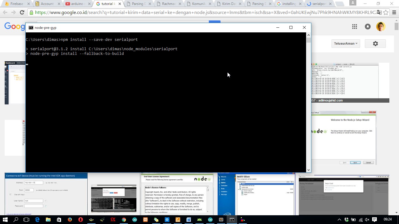The width and height of the screenshot is (399, 224).
Task: Open the End-User License Agreement image
Action: click(177, 194)
